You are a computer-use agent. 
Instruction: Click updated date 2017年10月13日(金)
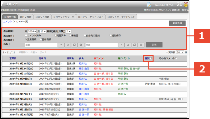50,104
